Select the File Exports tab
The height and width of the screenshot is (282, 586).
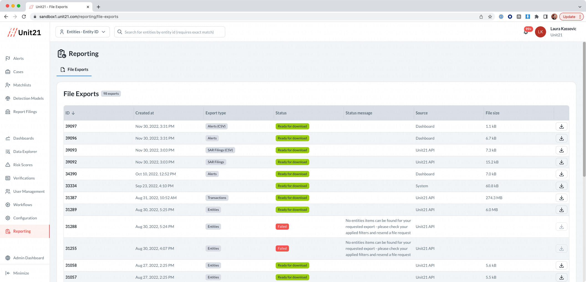point(74,70)
